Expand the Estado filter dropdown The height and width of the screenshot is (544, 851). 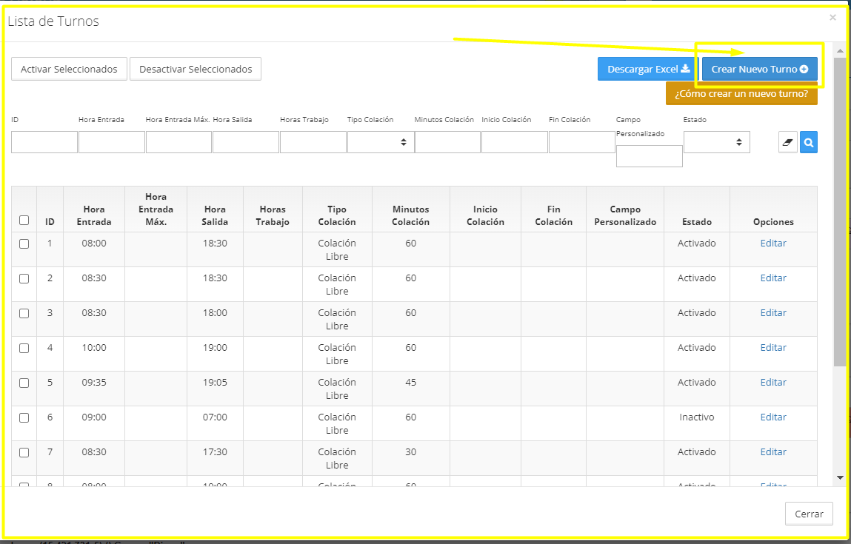pyautogui.click(x=716, y=142)
